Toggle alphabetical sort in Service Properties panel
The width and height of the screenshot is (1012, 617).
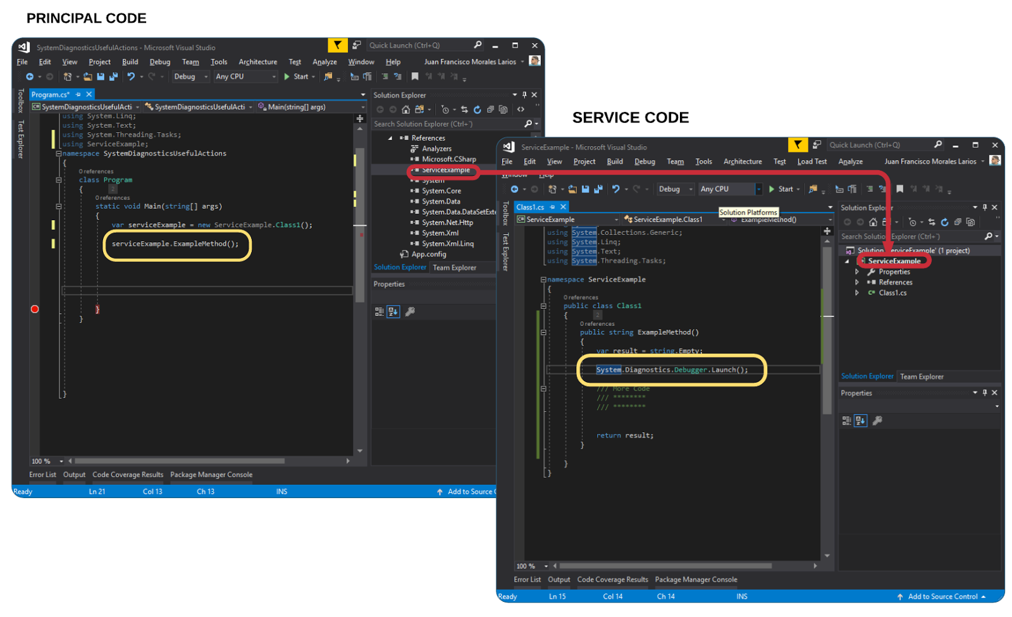(860, 421)
